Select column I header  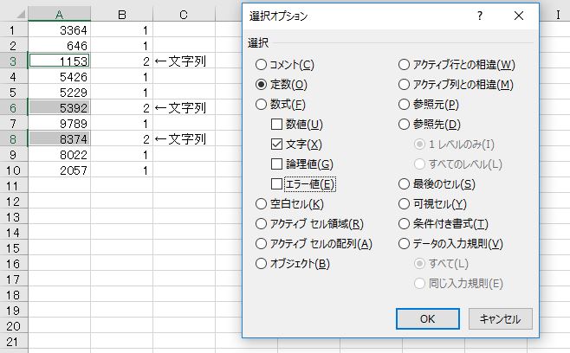point(558,15)
